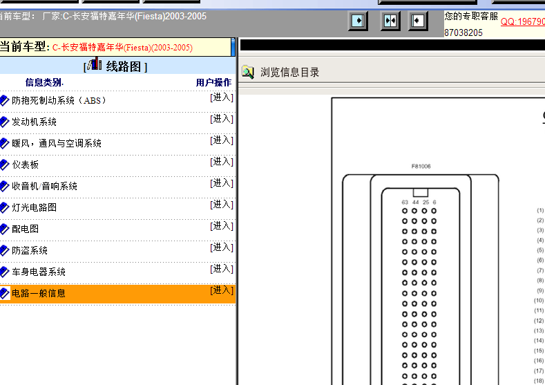545x385 pixels.
Task: Click pencil icon beside 防盗系统
Action: (x=4, y=250)
